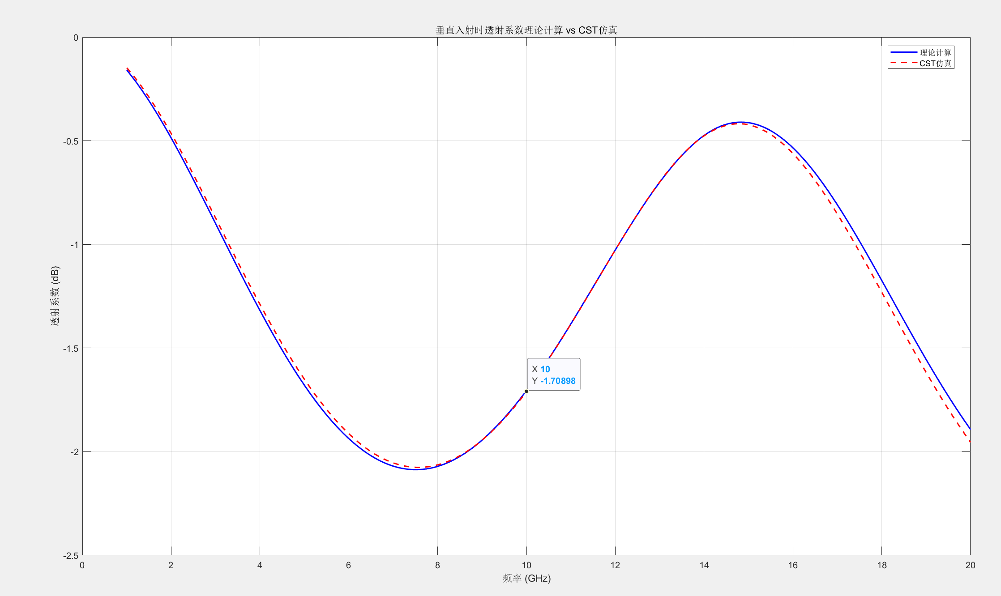1001x596 pixels.
Task: Click the x-axis tick label 14
Action: pyautogui.click(x=704, y=565)
